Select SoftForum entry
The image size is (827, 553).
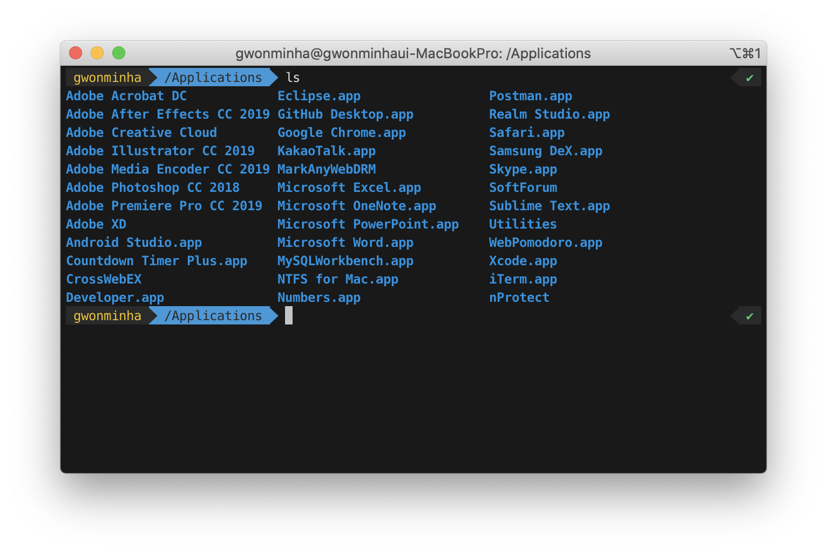pyautogui.click(x=523, y=188)
